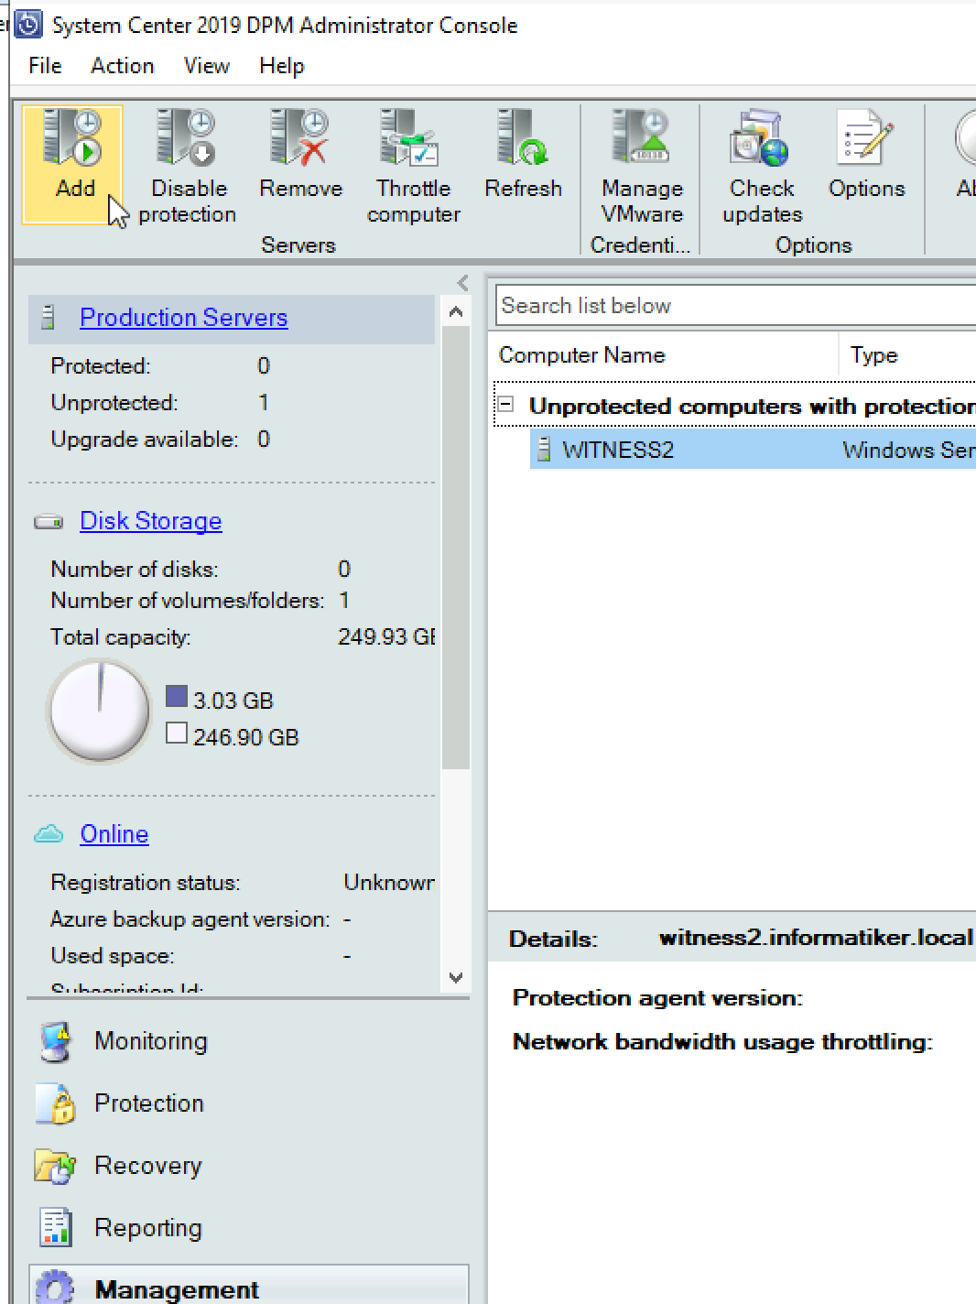Click the Recovery workspace icon

tap(55, 1166)
